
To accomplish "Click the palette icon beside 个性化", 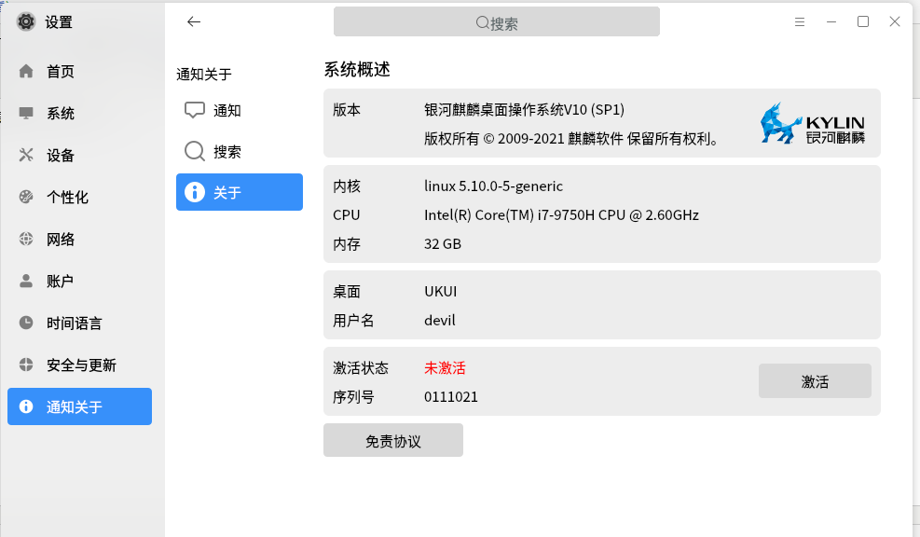I will point(26,197).
